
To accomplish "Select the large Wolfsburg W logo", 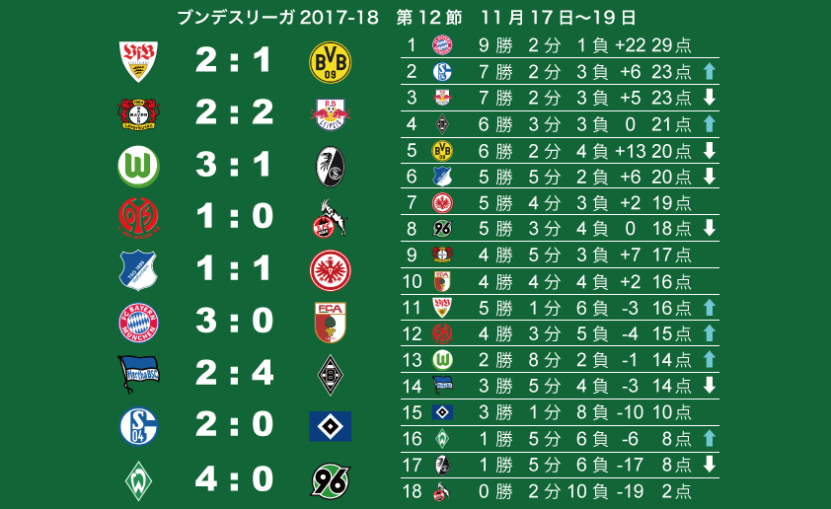I will pos(138,167).
